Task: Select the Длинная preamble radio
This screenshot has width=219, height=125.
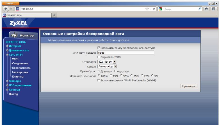Action: pyautogui.click(x=99, y=71)
